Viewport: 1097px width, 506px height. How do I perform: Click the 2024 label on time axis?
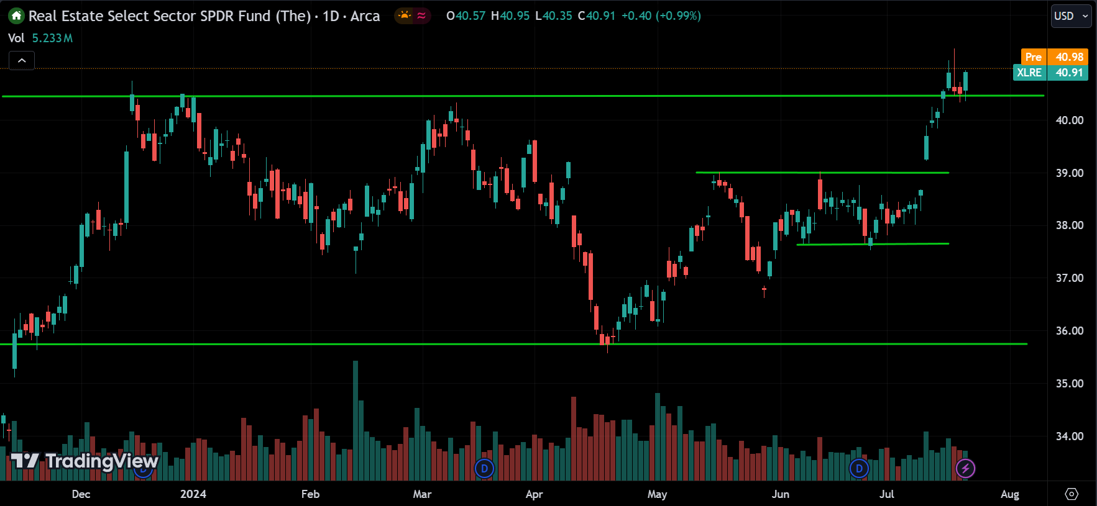(x=193, y=494)
